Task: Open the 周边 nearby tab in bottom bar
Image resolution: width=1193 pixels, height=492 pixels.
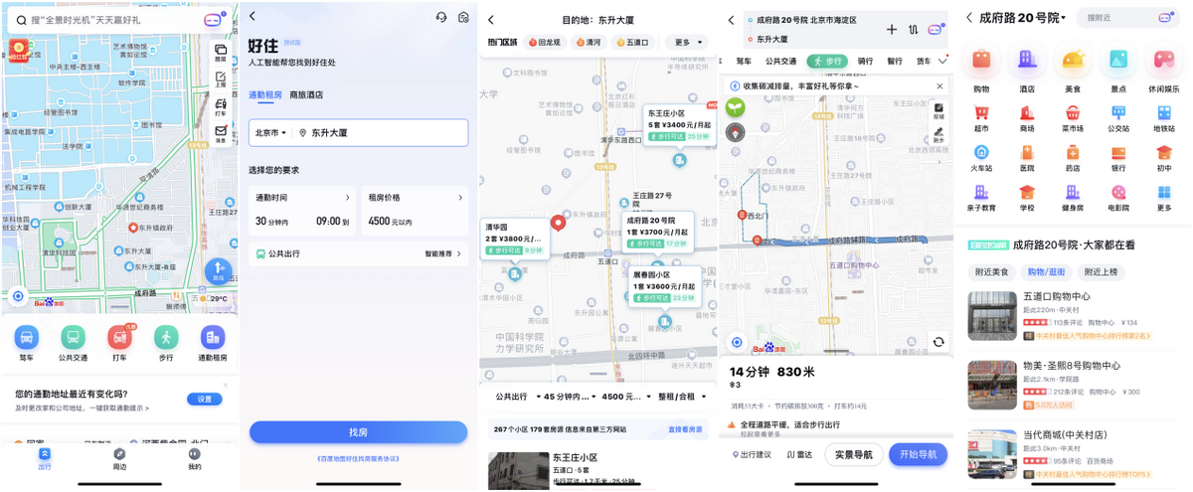Action: 119,458
